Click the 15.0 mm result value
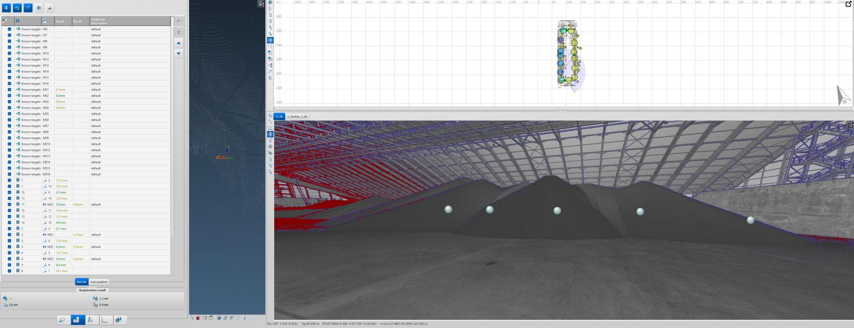This screenshot has height=328, width=854. (x=62, y=241)
